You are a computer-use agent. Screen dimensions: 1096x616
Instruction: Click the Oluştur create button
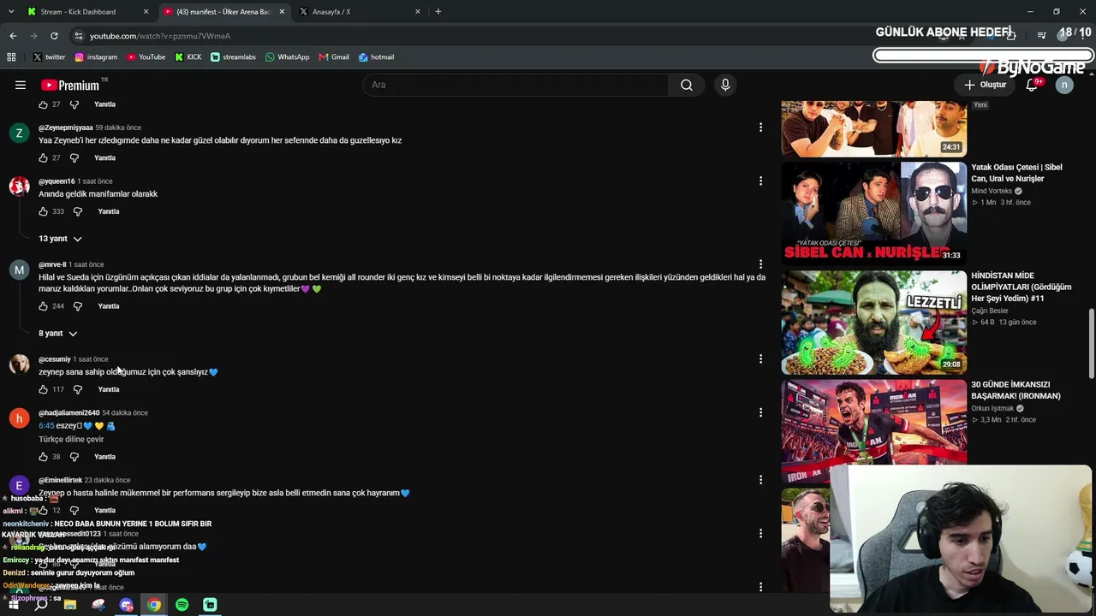coord(986,85)
